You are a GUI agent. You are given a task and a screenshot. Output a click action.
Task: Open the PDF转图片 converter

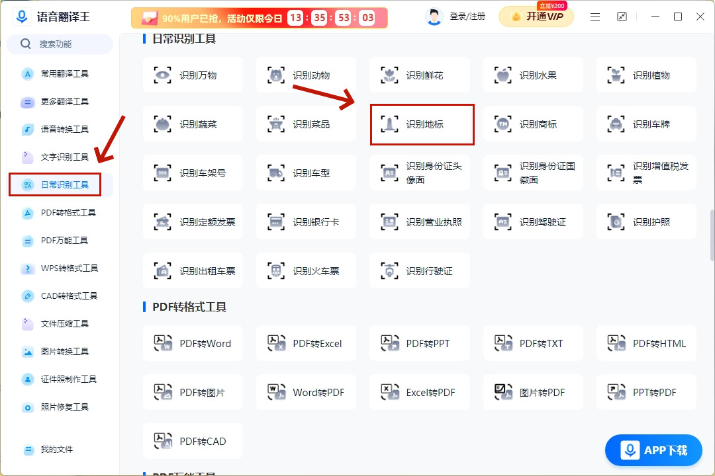coord(193,392)
